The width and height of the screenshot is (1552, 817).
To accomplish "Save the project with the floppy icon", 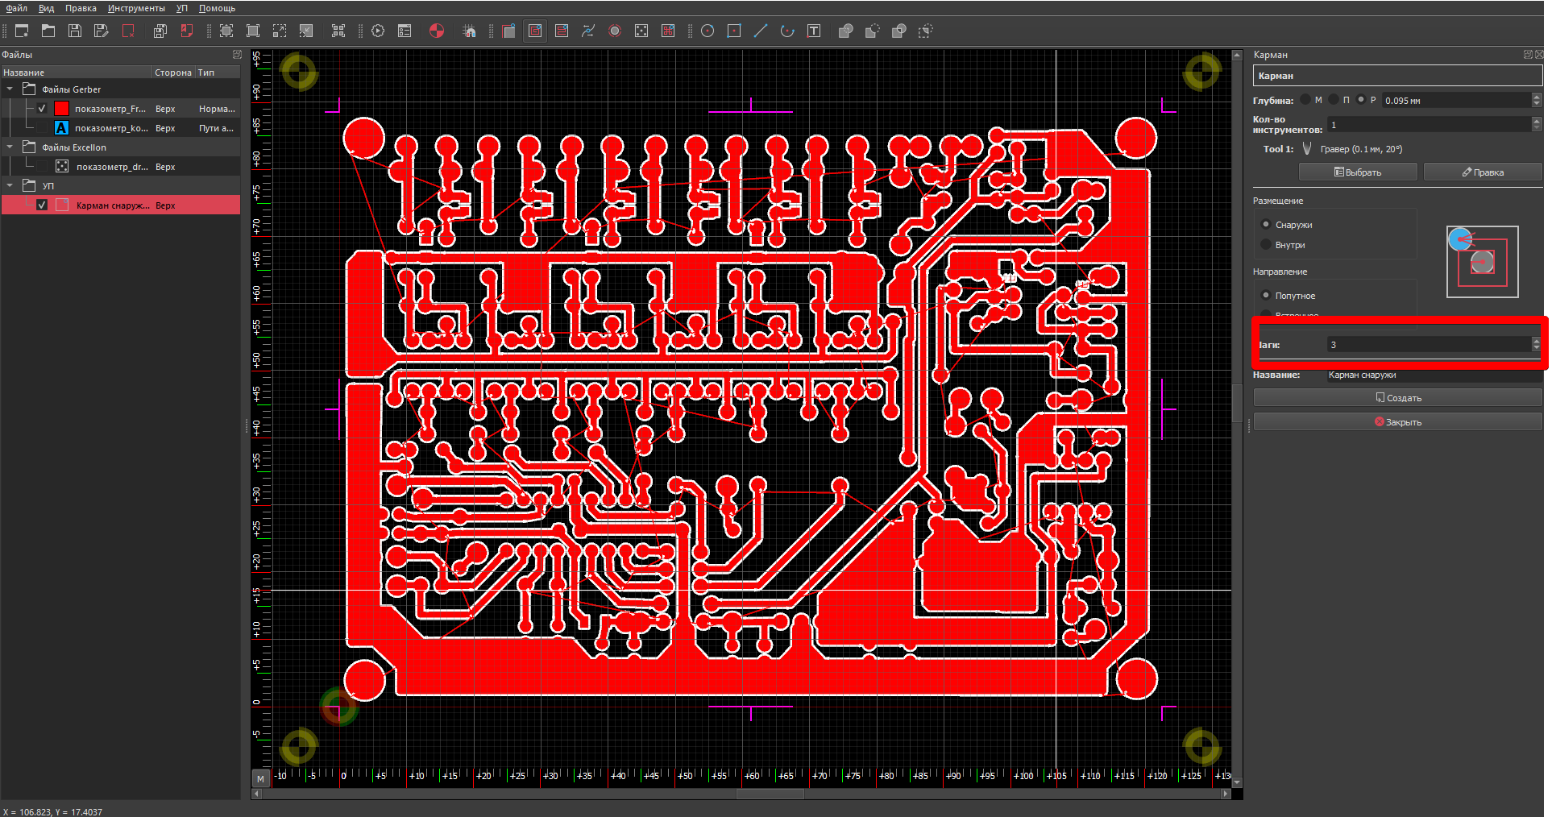I will point(75,31).
